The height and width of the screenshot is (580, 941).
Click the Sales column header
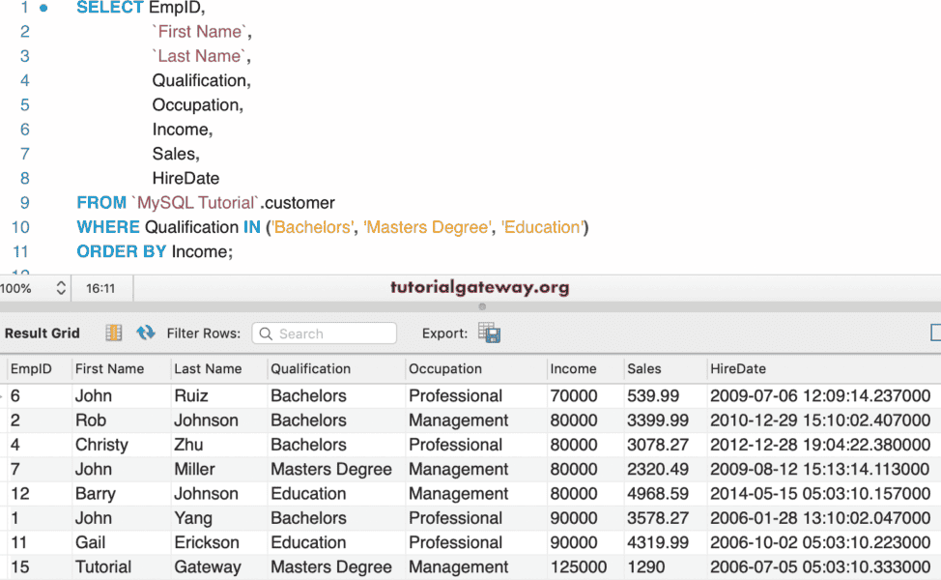[x=644, y=368]
